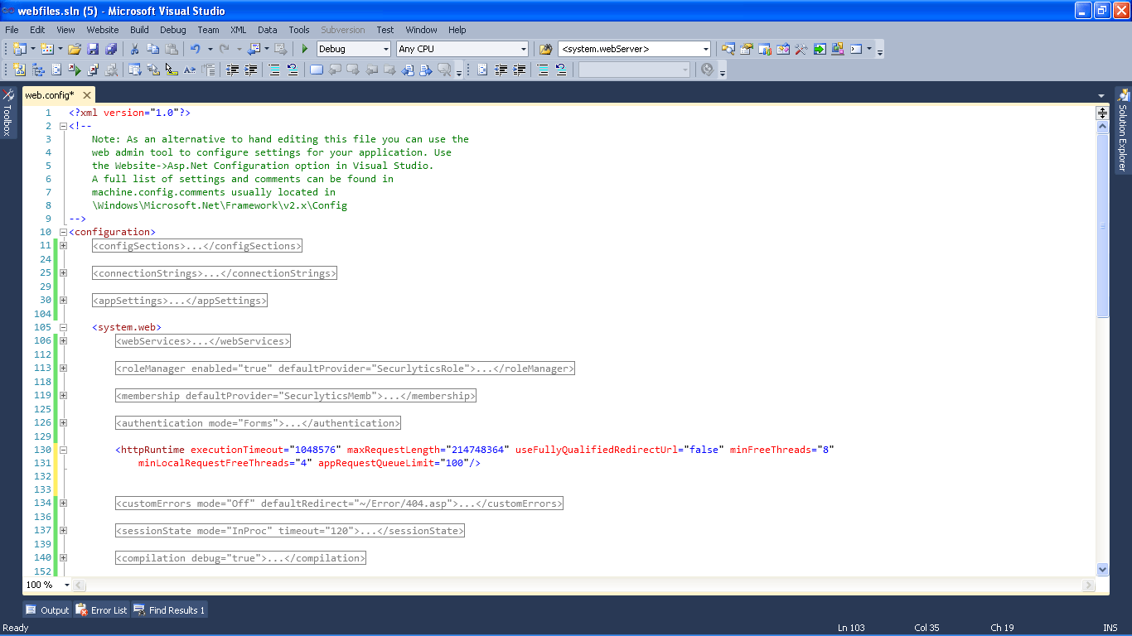Show the Find Results 1 tab

coord(169,610)
